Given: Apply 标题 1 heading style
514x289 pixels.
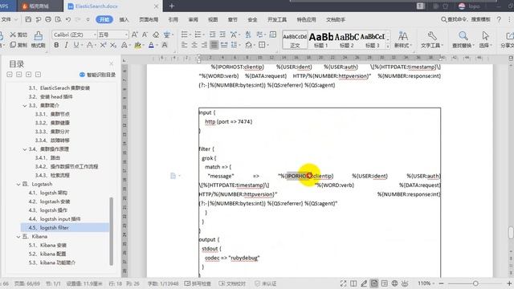Looking at the screenshot, I should (321, 40).
